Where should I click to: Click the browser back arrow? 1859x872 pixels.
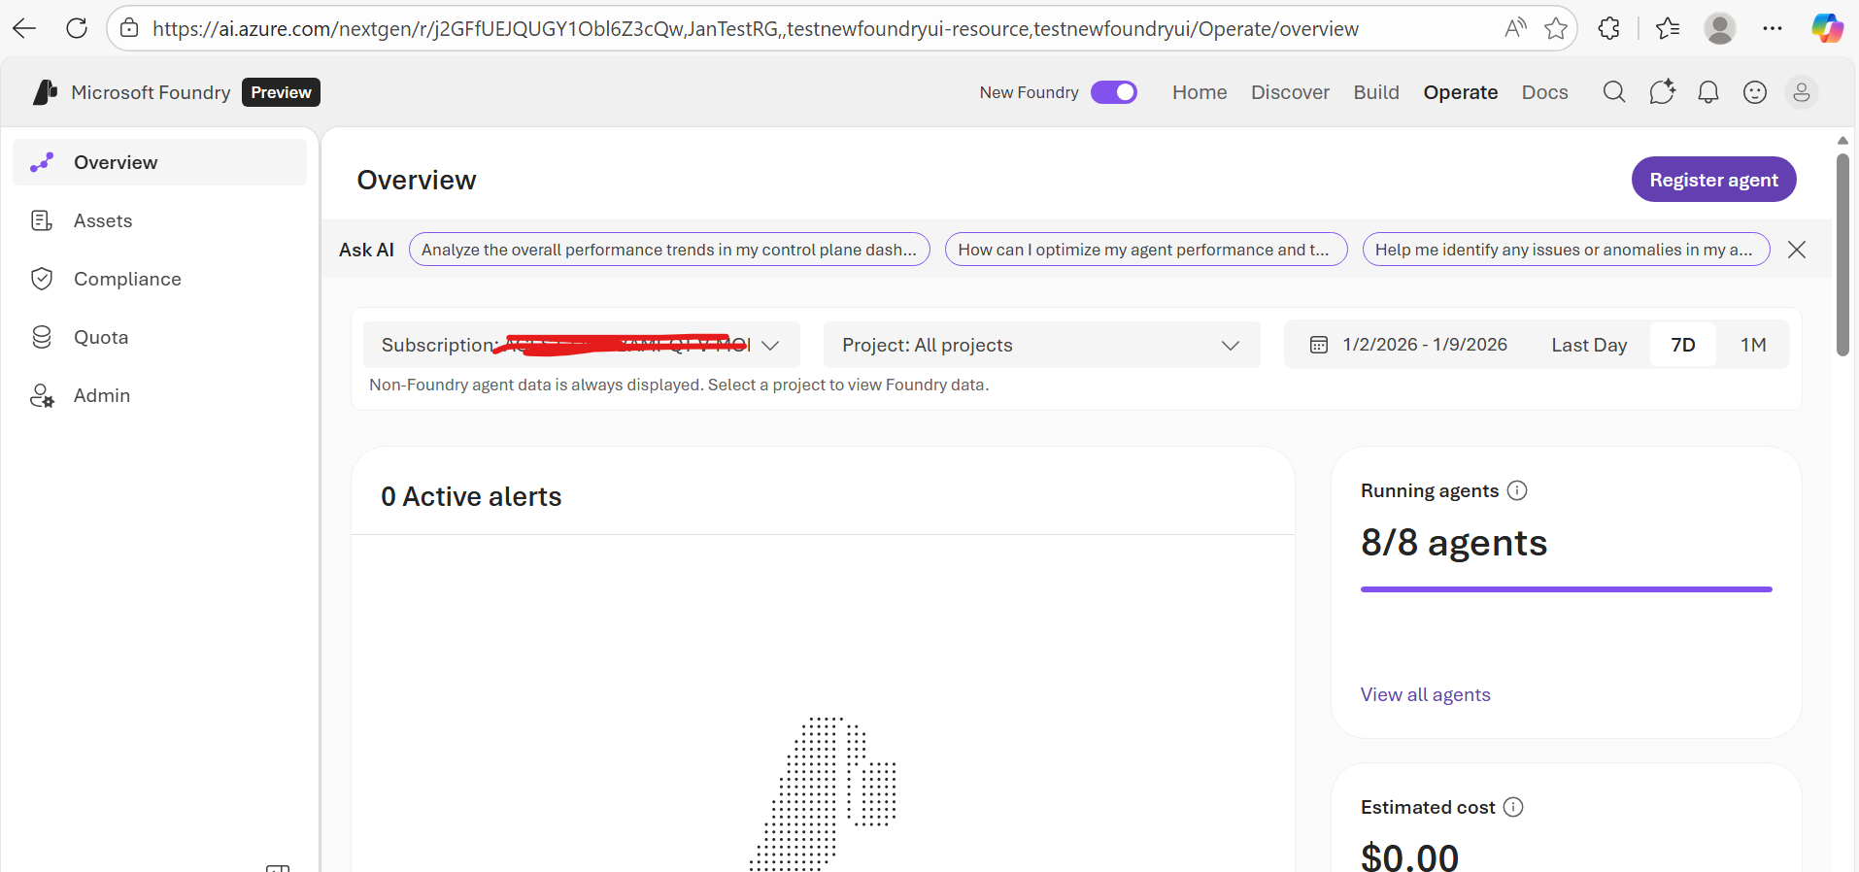coord(24,28)
